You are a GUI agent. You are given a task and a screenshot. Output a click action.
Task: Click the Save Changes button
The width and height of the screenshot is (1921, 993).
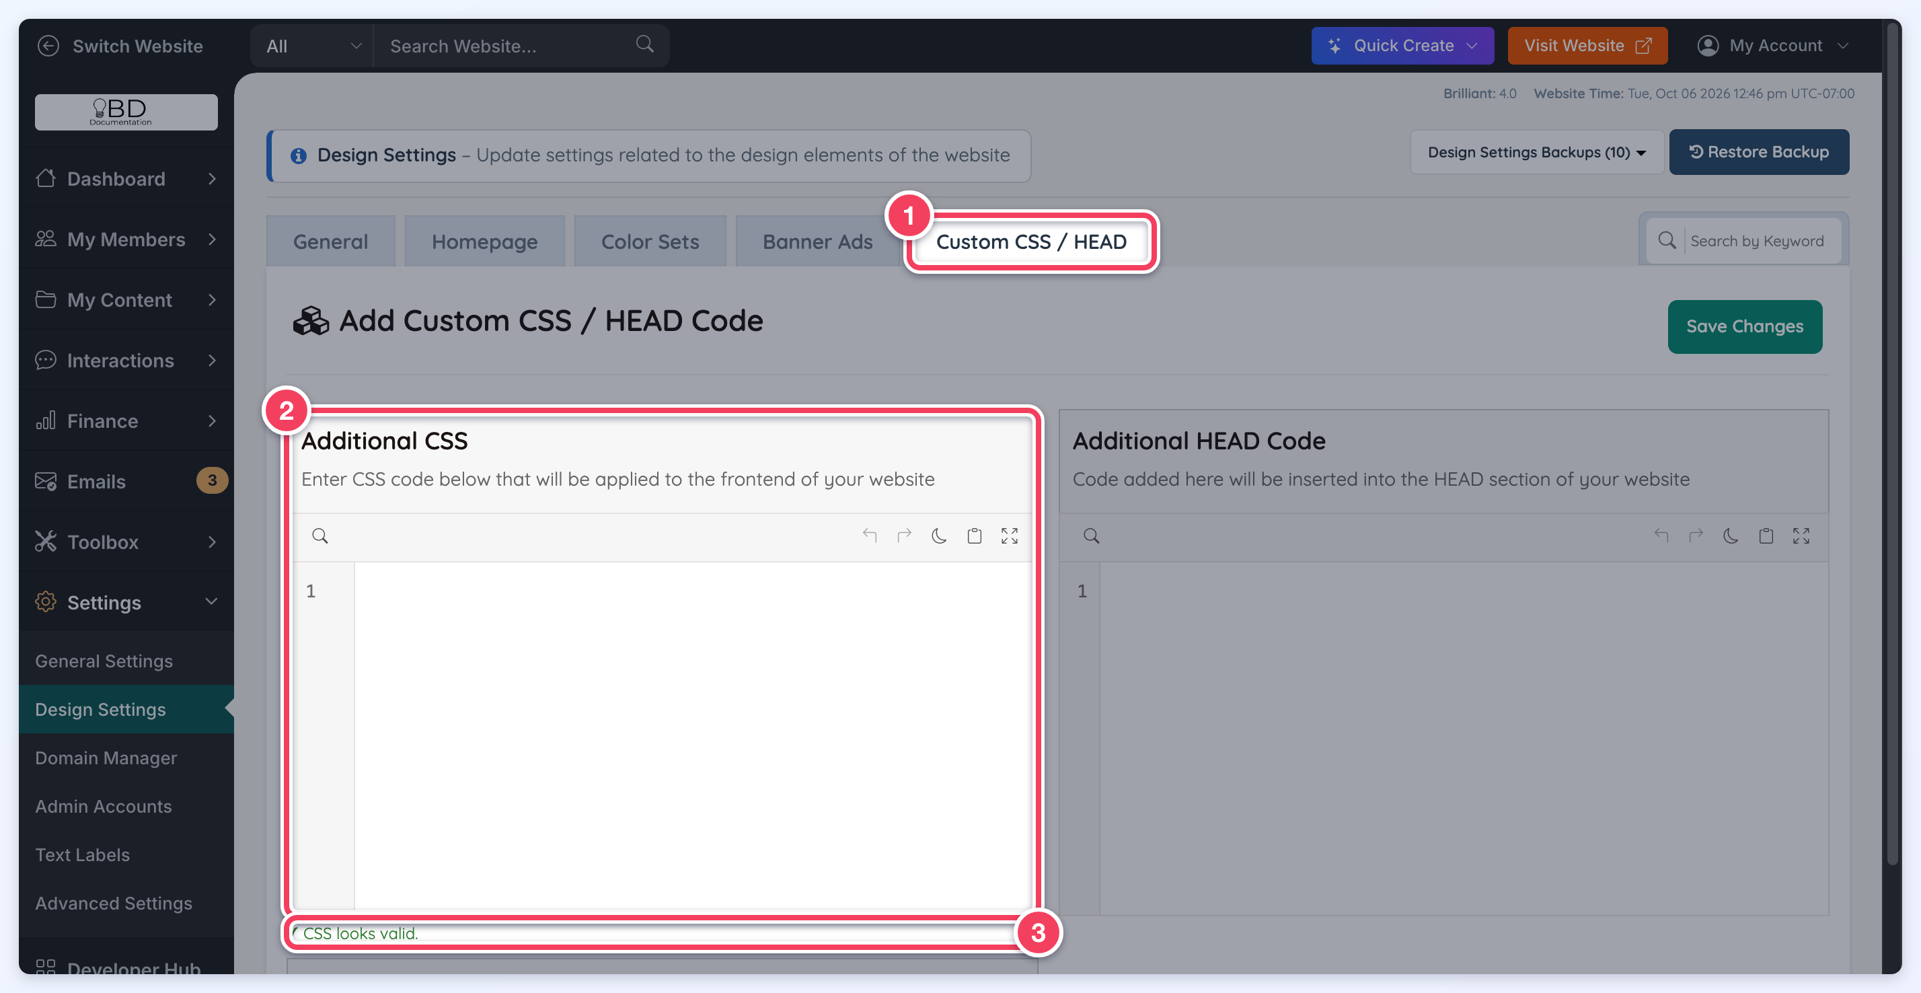pos(1744,326)
